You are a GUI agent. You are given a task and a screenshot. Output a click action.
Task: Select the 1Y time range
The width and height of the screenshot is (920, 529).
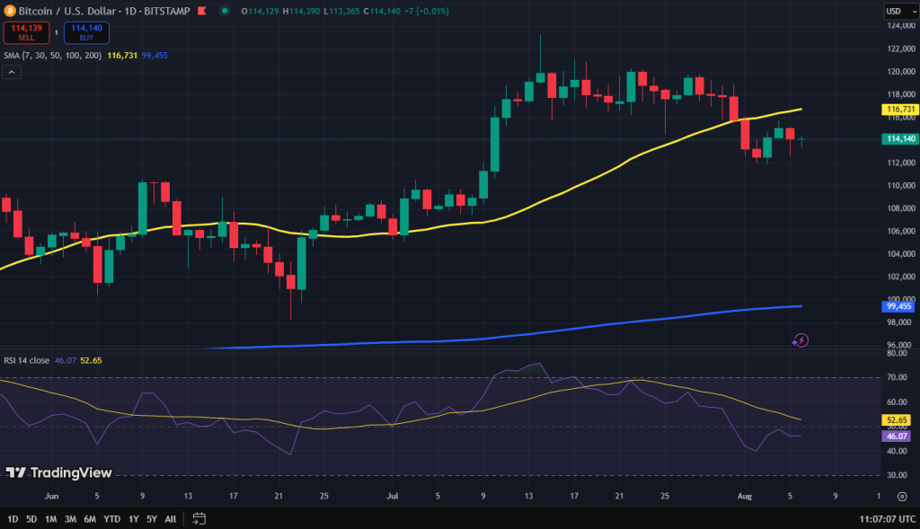tap(133, 519)
